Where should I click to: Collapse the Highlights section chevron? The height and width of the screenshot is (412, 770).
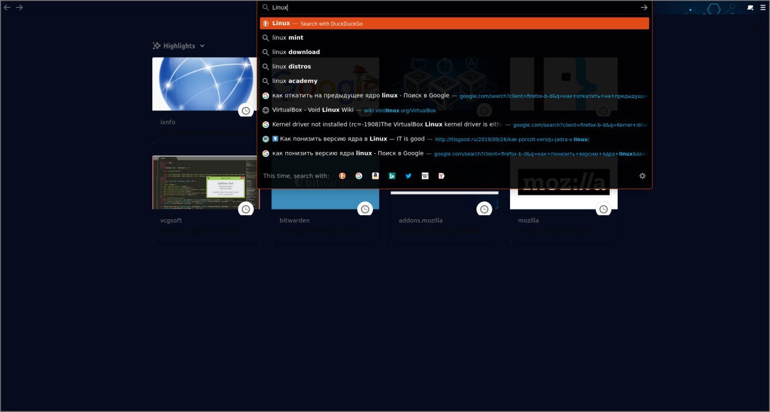click(x=202, y=46)
